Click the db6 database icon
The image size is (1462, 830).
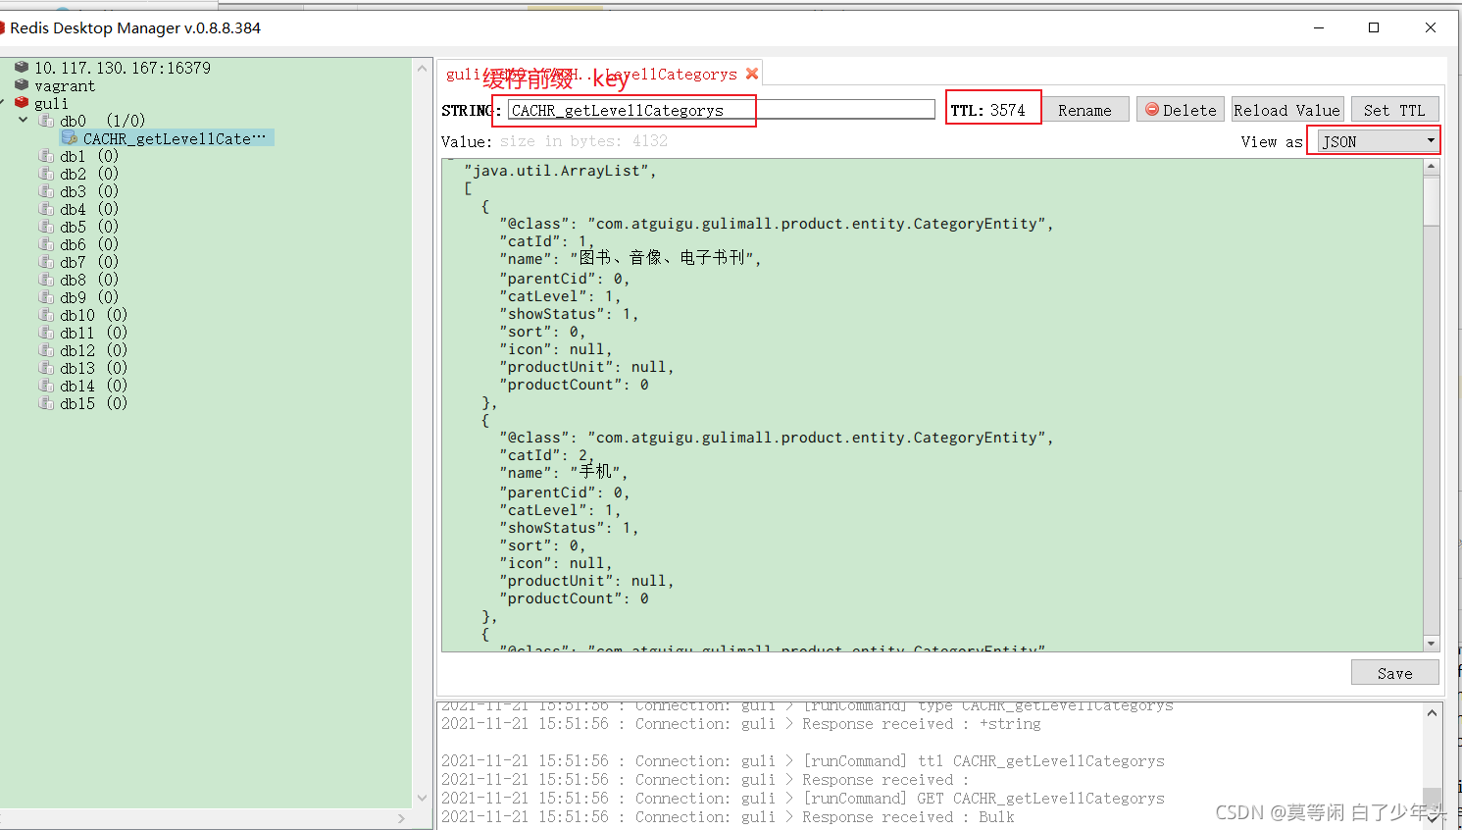[x=46, y=244]
